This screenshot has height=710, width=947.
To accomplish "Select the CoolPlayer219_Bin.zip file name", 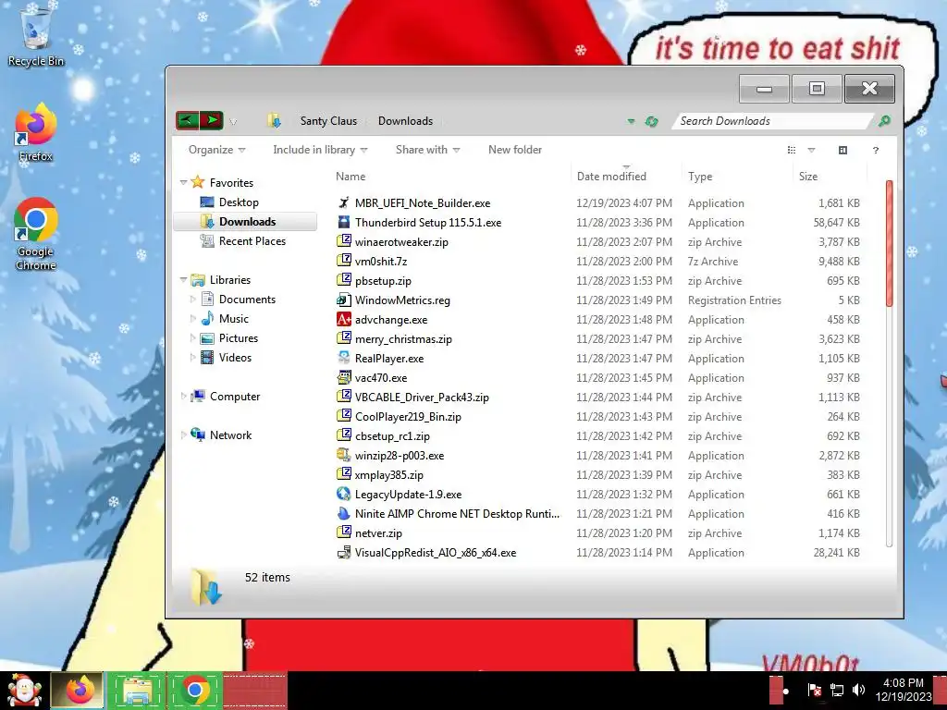I will [408, 417].
